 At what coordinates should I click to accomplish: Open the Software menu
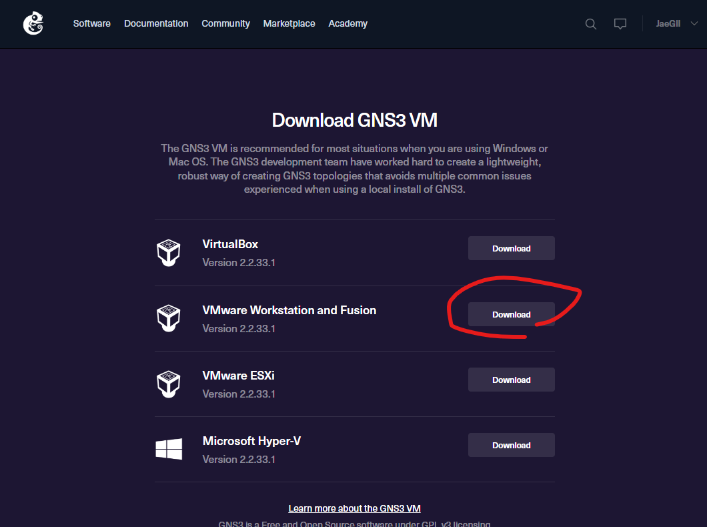[92, 23]
